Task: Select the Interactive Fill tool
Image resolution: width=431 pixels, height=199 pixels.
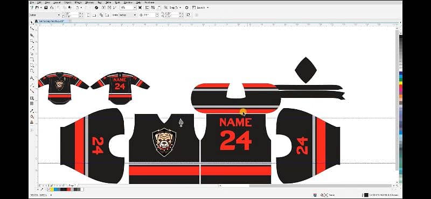Action: coord(32,117)
